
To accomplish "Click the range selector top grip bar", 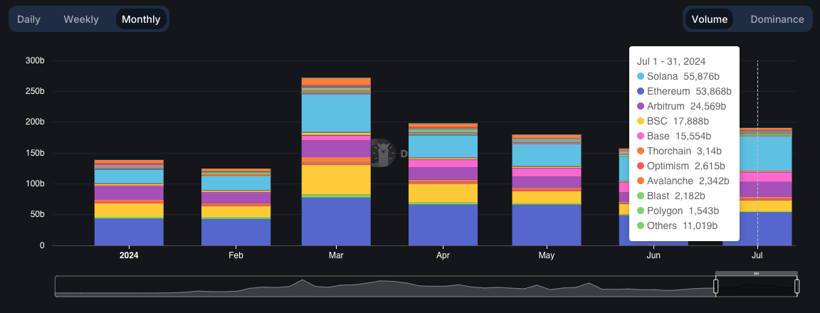I will tap(756, 273).
